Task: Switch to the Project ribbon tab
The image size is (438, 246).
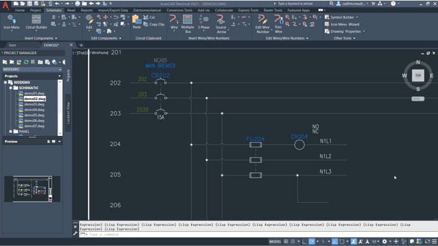Action: pyautogui.click(x=35, y=11)
